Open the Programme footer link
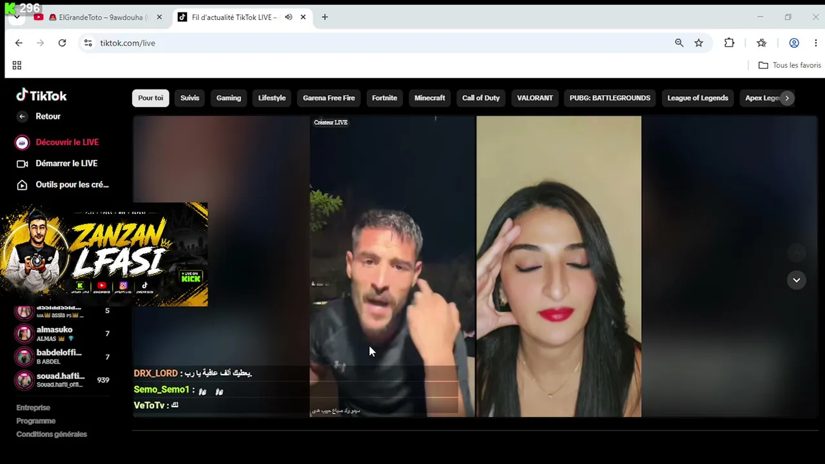Screen dimensions: 825x464 [36, 421]
